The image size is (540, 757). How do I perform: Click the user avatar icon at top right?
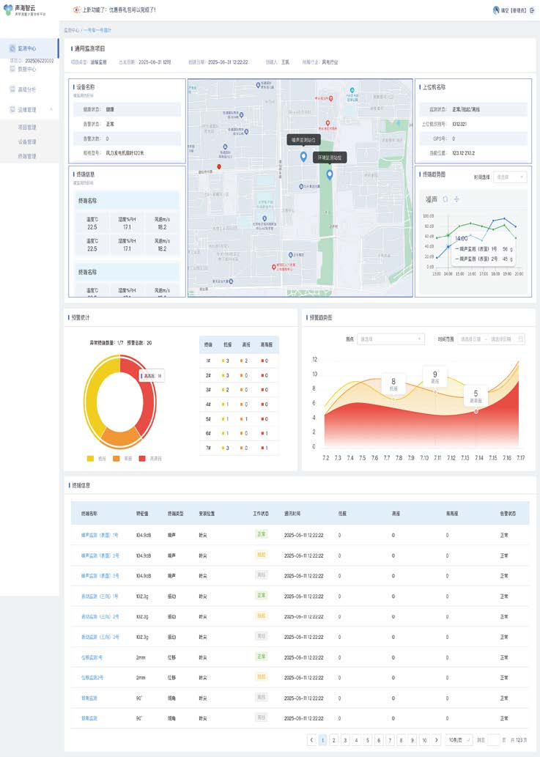496,10
